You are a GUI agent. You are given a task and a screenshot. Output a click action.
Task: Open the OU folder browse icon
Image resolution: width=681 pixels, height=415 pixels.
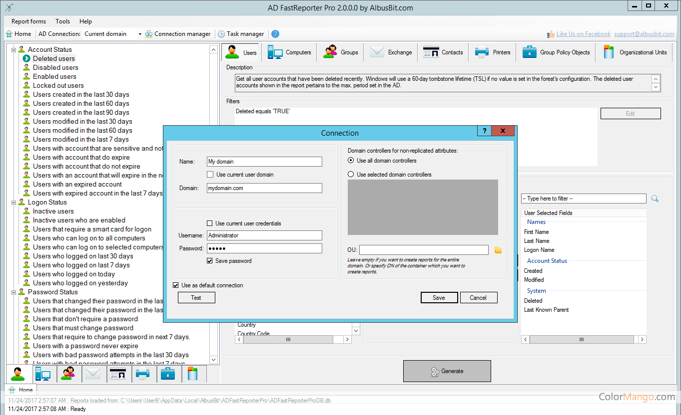click(498, 250)
